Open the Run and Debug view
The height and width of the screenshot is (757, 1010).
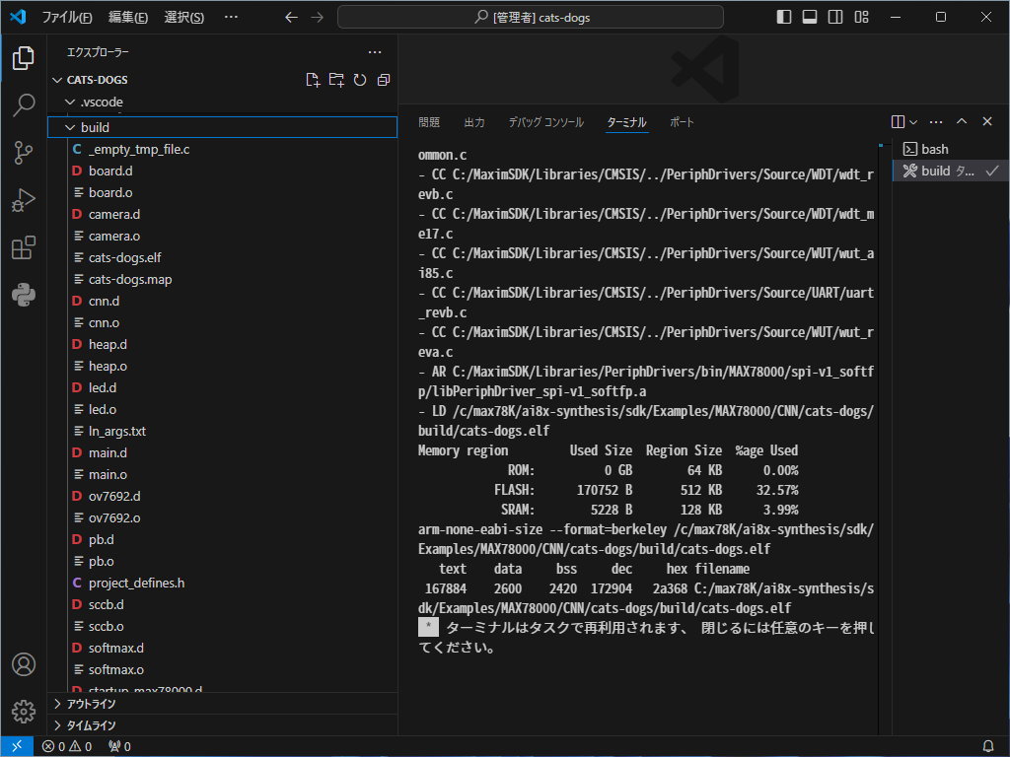tap(24, 201)
